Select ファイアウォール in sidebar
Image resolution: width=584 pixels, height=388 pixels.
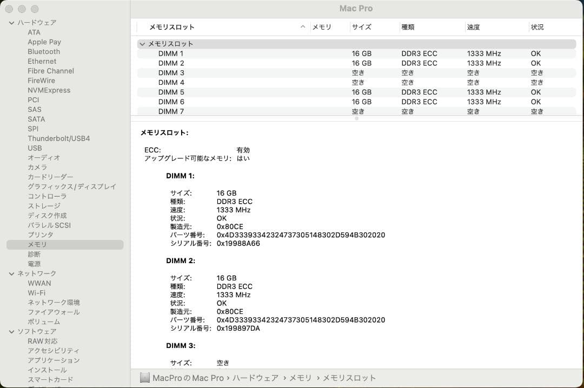(x=54, y=312)
